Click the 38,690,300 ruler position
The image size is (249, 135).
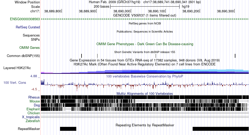pyautogui.click(x=225, y=11)
